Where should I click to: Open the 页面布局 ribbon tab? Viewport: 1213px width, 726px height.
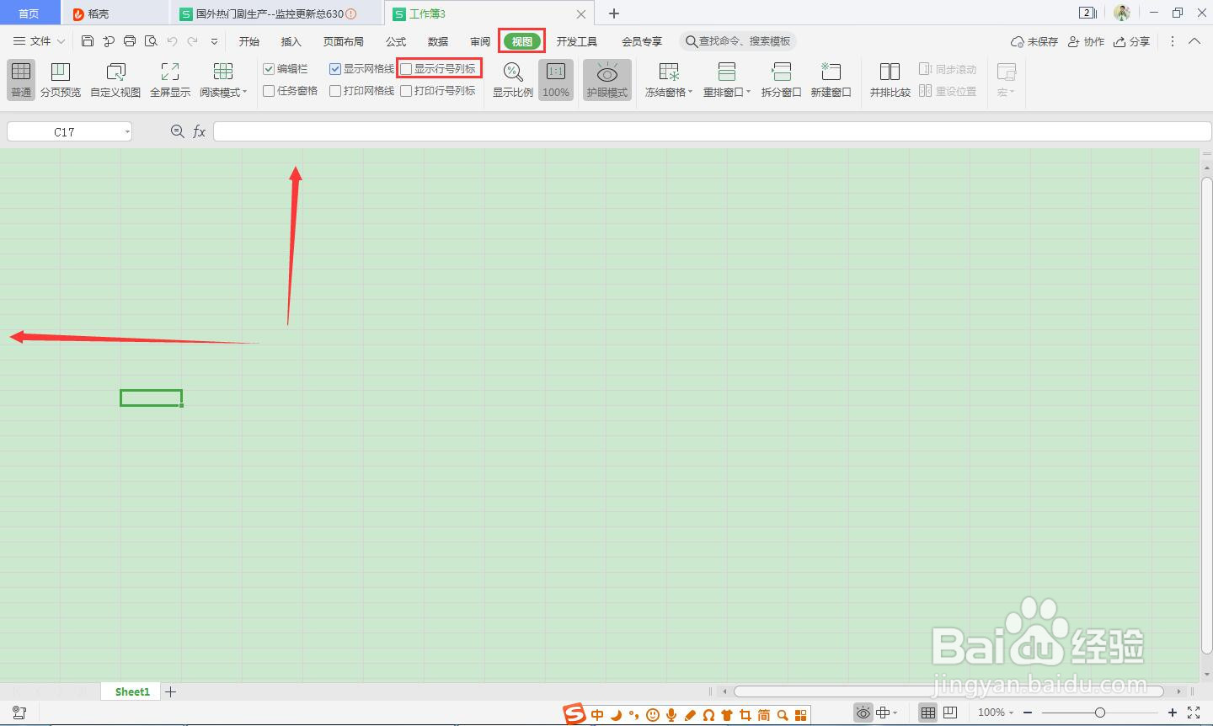pos(344,41)
